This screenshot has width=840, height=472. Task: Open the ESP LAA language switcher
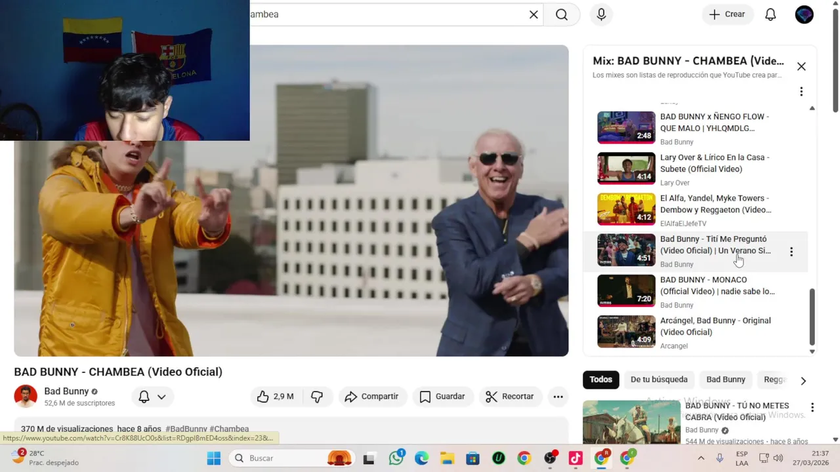click(x=742, y=458)
